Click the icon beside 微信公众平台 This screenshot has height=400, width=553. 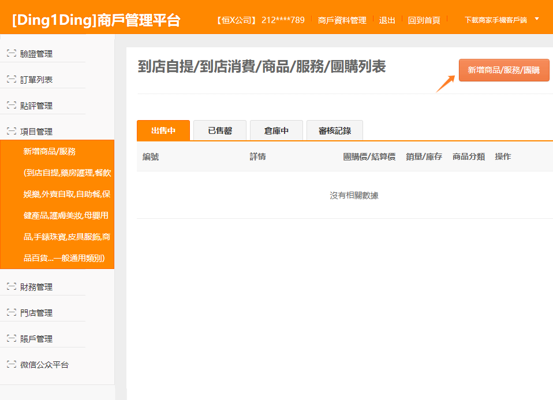click(11, 365)
